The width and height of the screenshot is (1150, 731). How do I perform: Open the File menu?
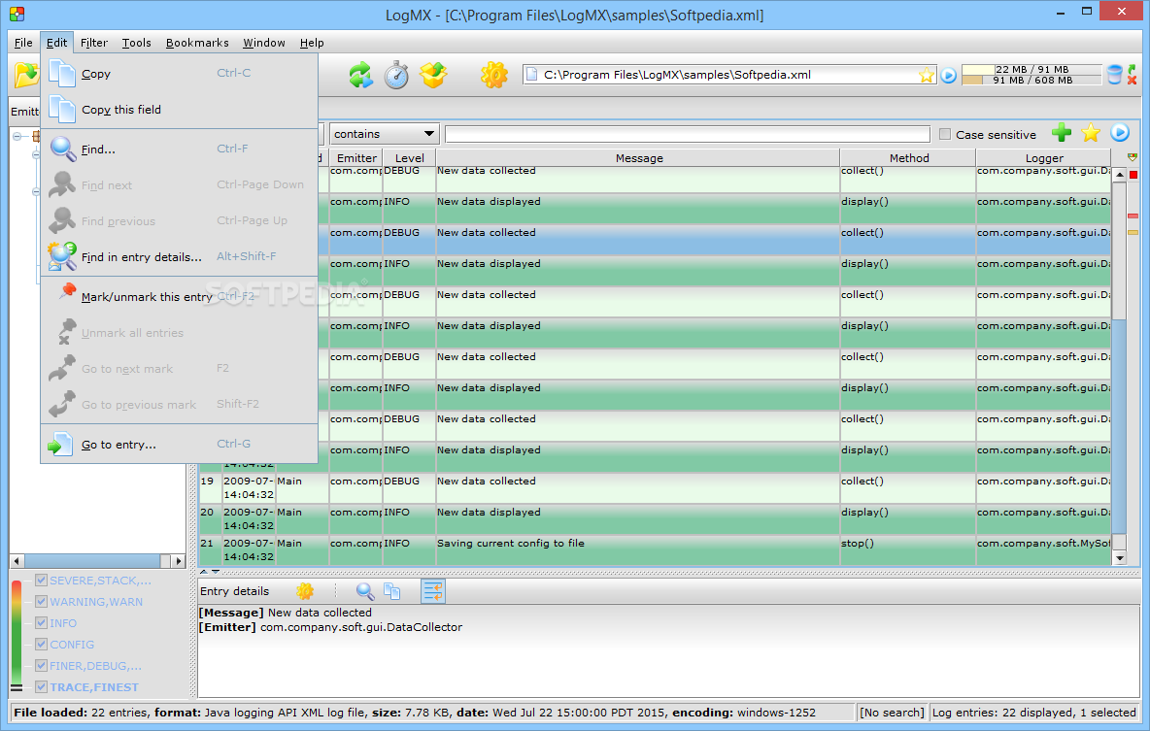[23, 43]
